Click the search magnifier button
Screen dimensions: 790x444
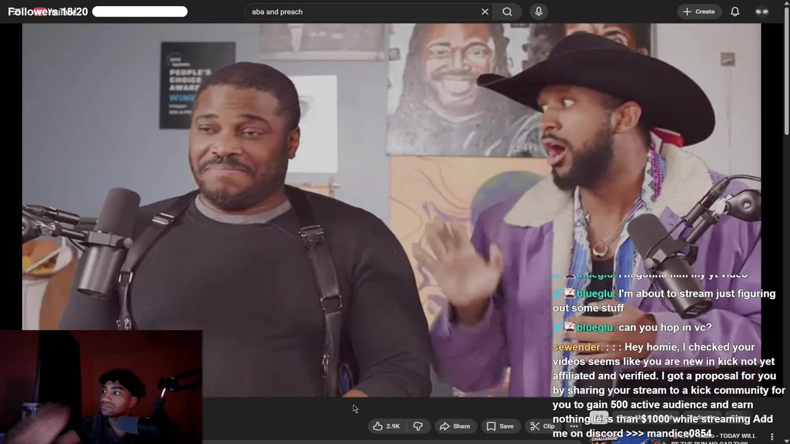click(507, 12)
